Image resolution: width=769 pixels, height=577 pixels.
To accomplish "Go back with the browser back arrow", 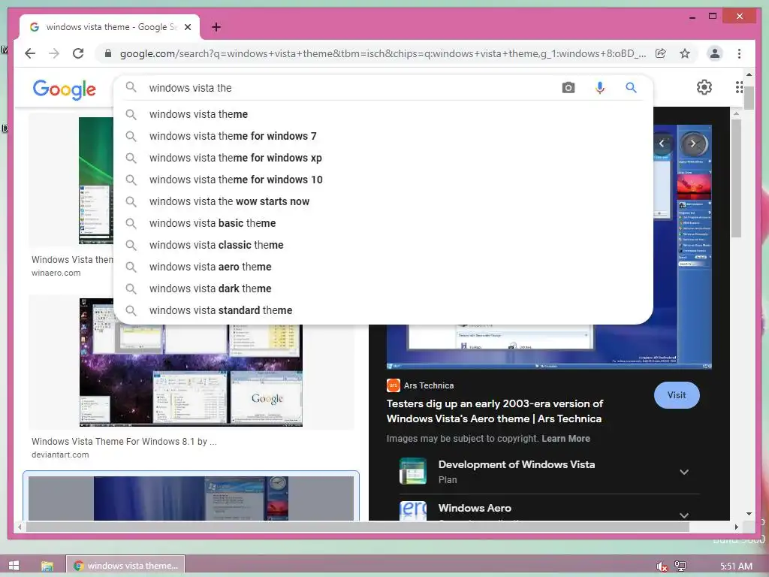I will (x=30, y=53).
